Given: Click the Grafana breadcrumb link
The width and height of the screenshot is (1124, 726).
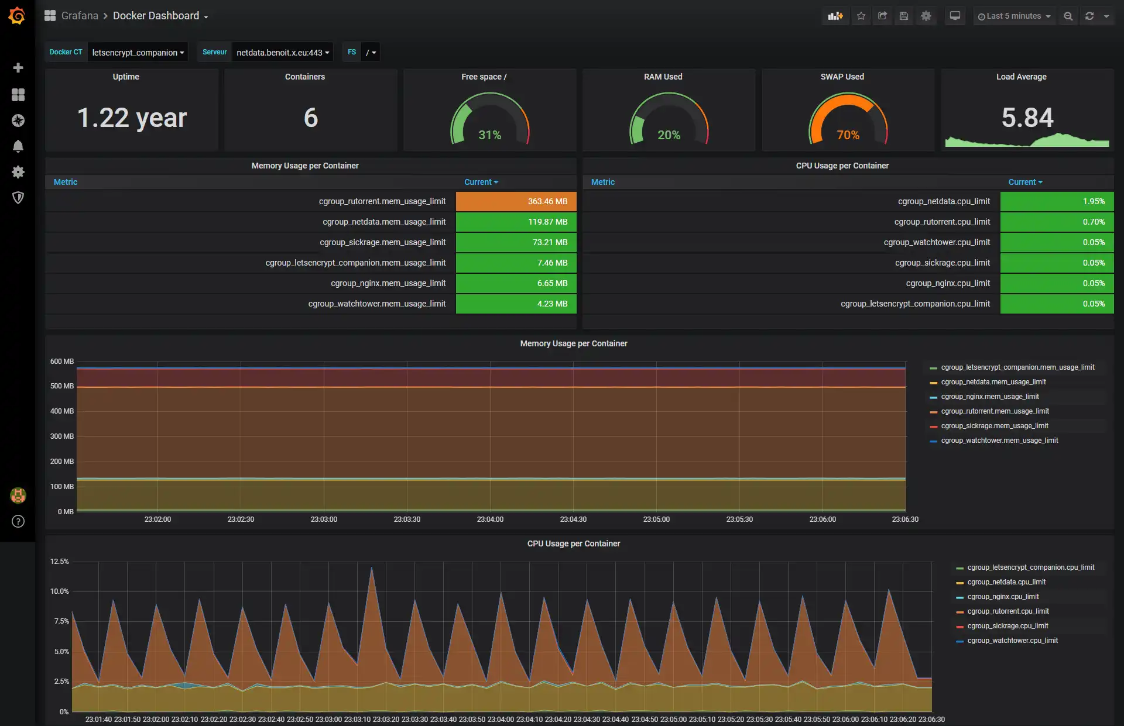Looking at the screenshot, I should pyautogui.click(x=80, y=16).
